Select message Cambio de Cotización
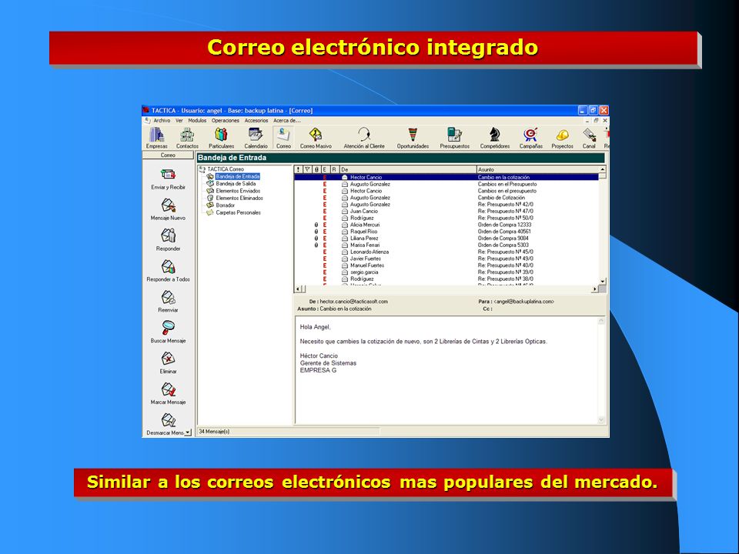The width and height of the screenshot is (739, 554). pos(446,198)
